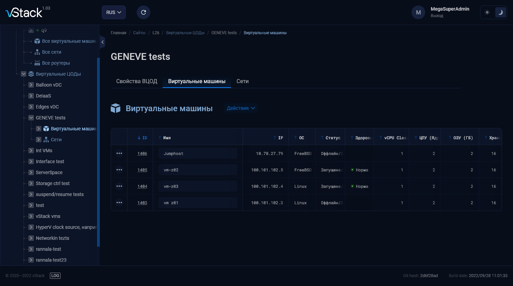513x286 pixels.
Task: Click network icon of Сети tree item
Action: (x=46, y=140)
